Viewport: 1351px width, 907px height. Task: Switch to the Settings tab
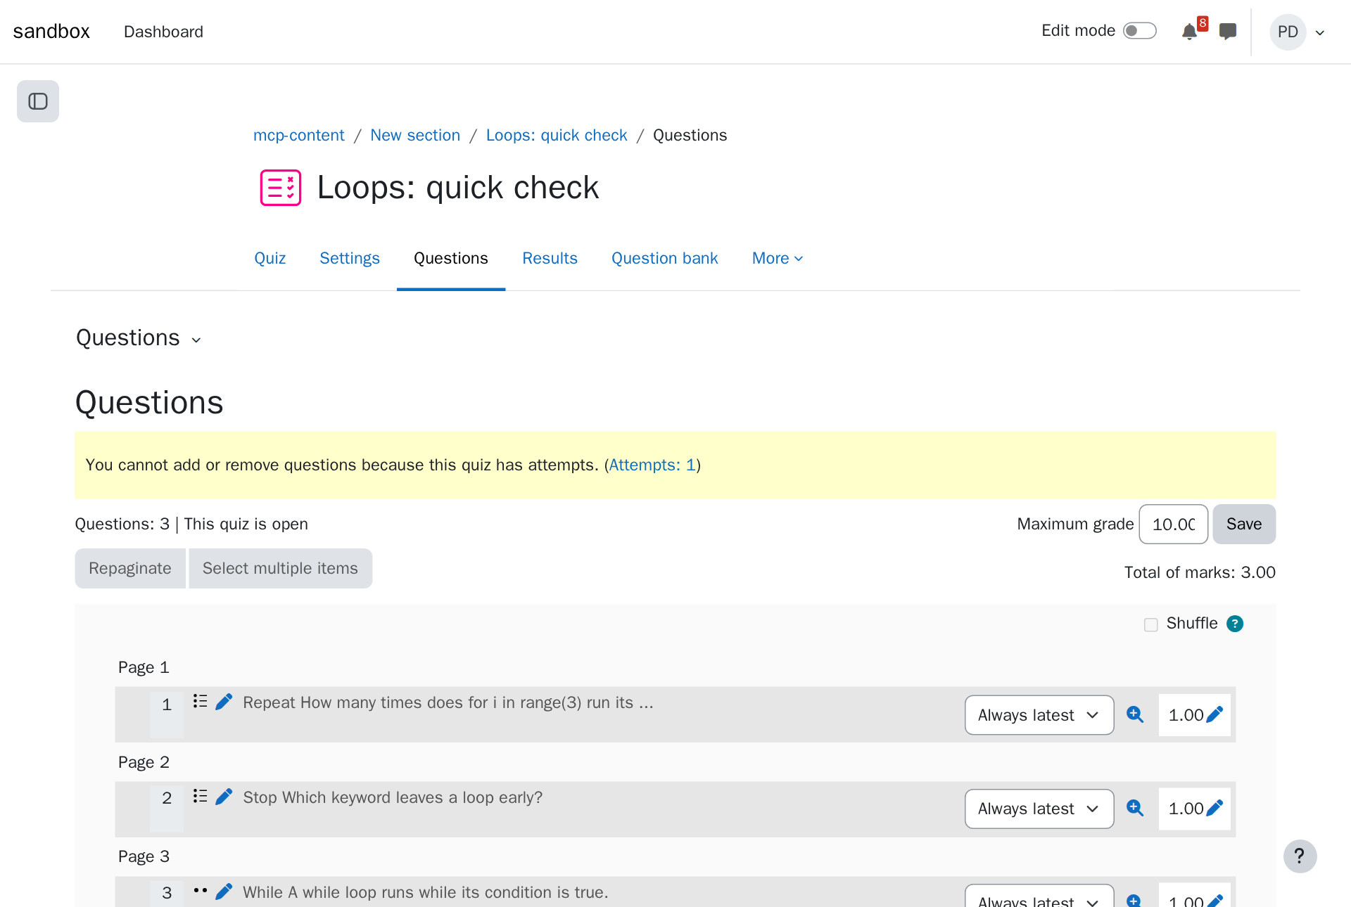coord(350,258)
